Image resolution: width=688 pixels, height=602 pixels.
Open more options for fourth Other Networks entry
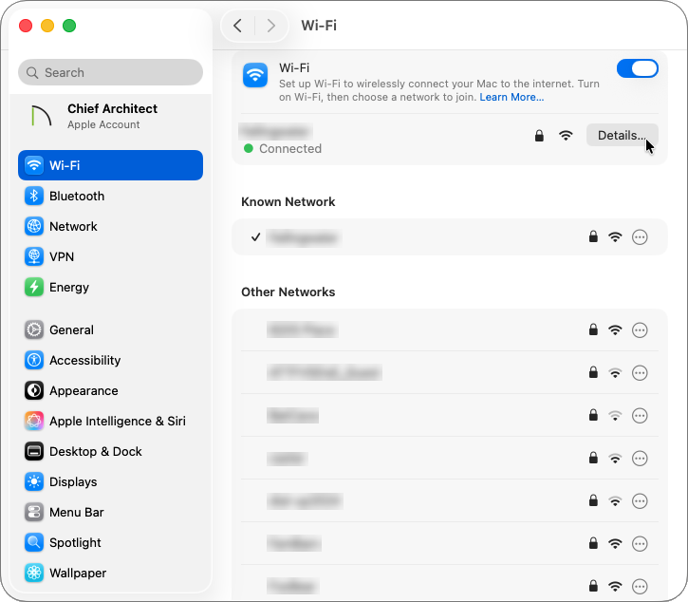point(640,458)
